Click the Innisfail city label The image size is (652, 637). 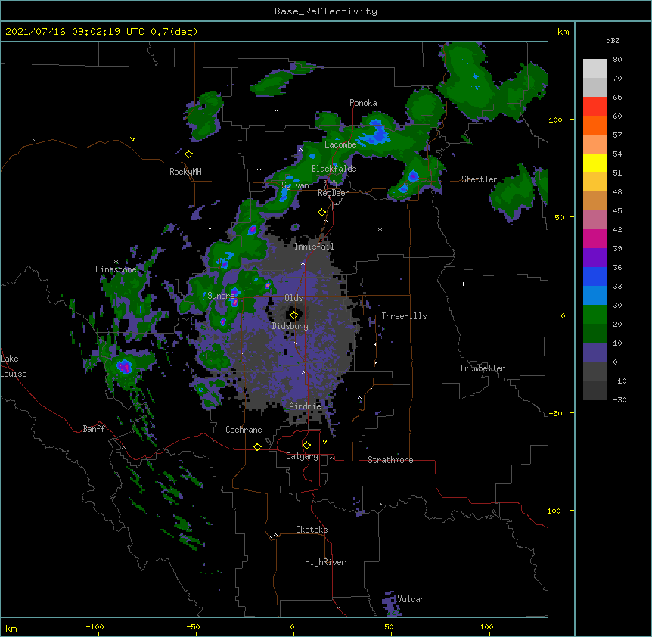pos(314,247)
